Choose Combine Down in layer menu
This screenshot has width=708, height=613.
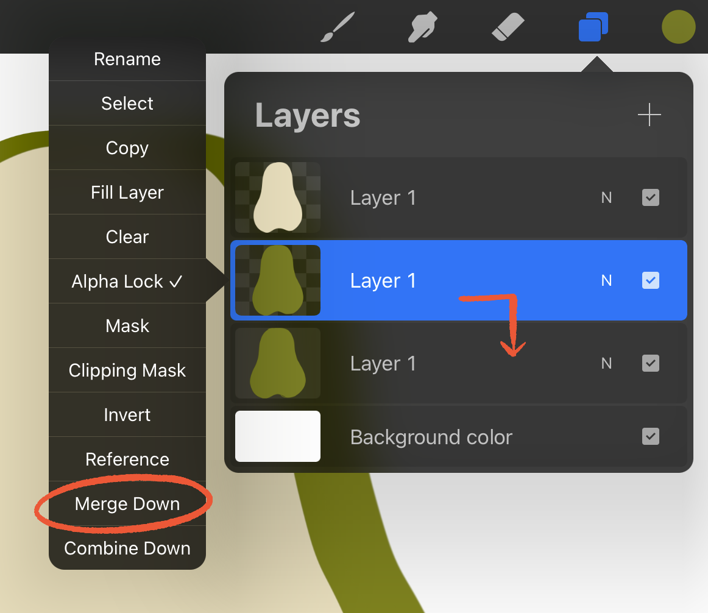tap(127, 548)
